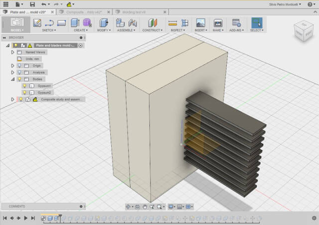
Task: Open the INSERT dropdown menu
Action: point(200,30)
